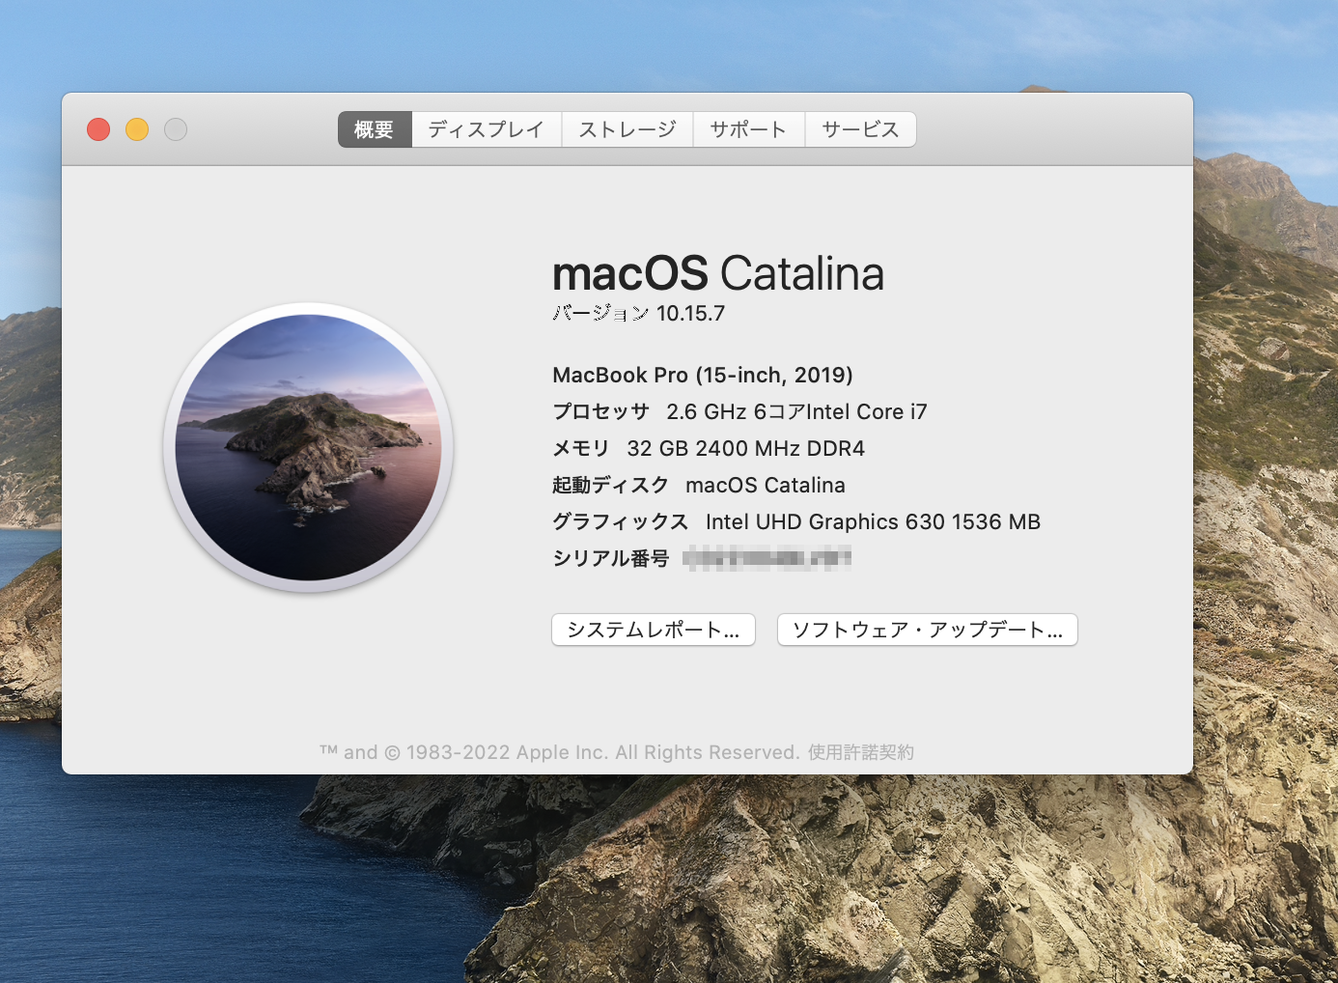This screenshot has height=983, width=1338.
Task: Switch to the 概要 tab
Action: point(375,129)
